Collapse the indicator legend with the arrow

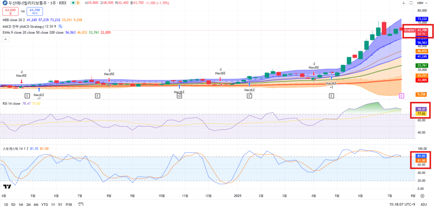(x=5, y=39)
